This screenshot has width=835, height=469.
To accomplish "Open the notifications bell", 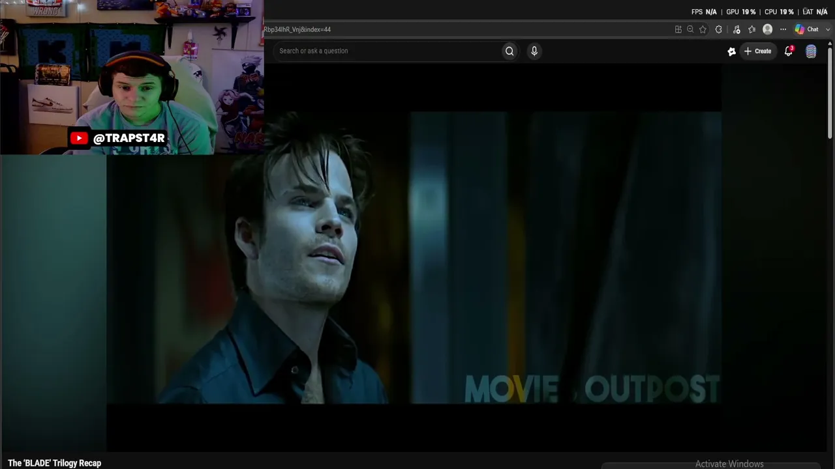I will click(789, 51).
